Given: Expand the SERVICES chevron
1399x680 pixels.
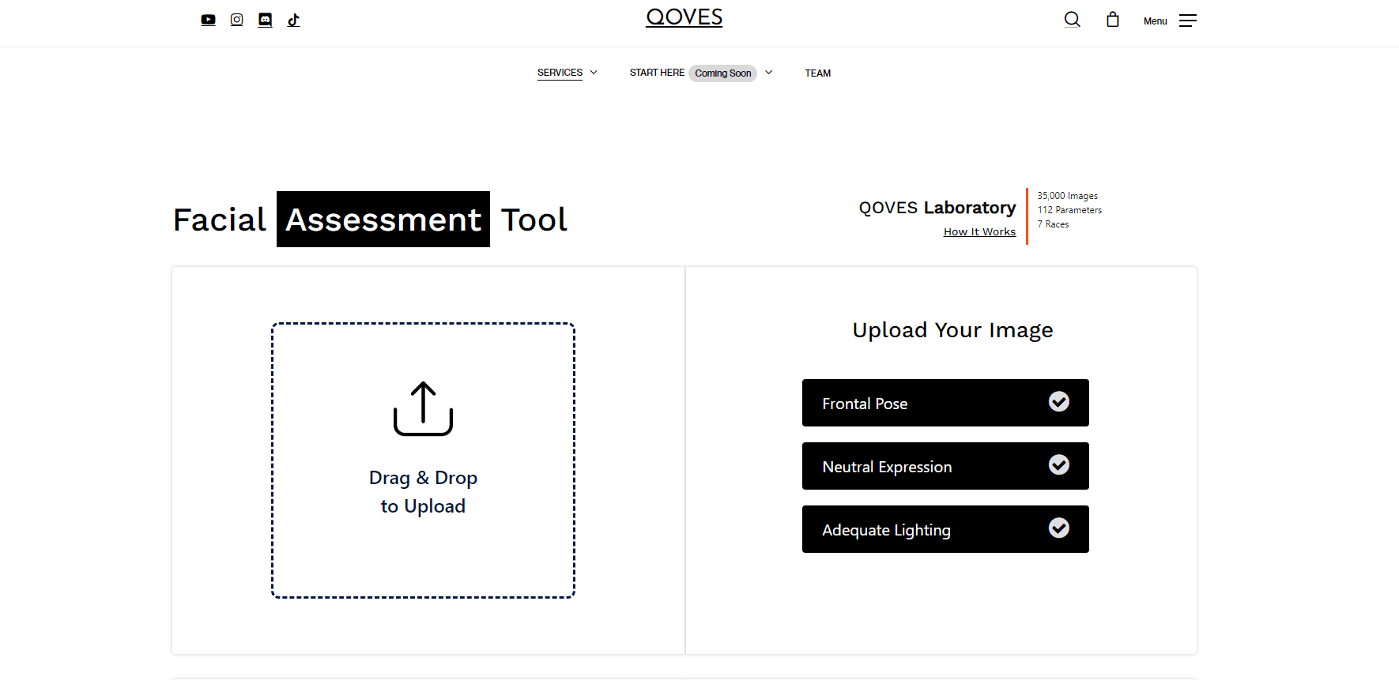Looking at the screenshot, I should [x=594, y=73].
